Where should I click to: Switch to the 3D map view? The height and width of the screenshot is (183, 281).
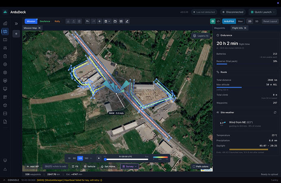(257, 21)
